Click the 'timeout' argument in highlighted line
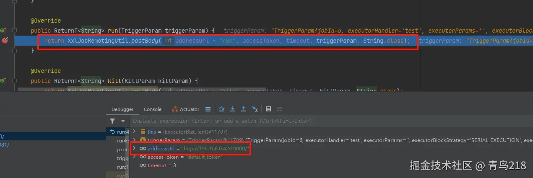This screenshot has height=178, width=533. coord(298,41)
